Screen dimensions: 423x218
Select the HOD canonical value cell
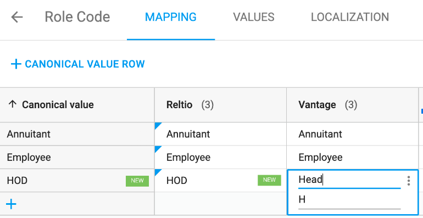tap(77, 181)
